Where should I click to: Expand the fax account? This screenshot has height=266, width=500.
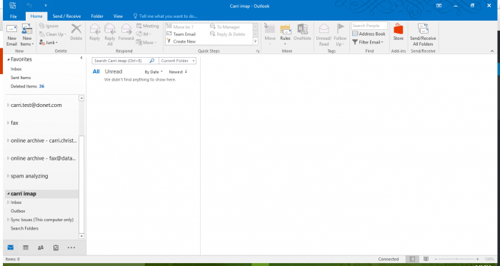click(9, 123)
